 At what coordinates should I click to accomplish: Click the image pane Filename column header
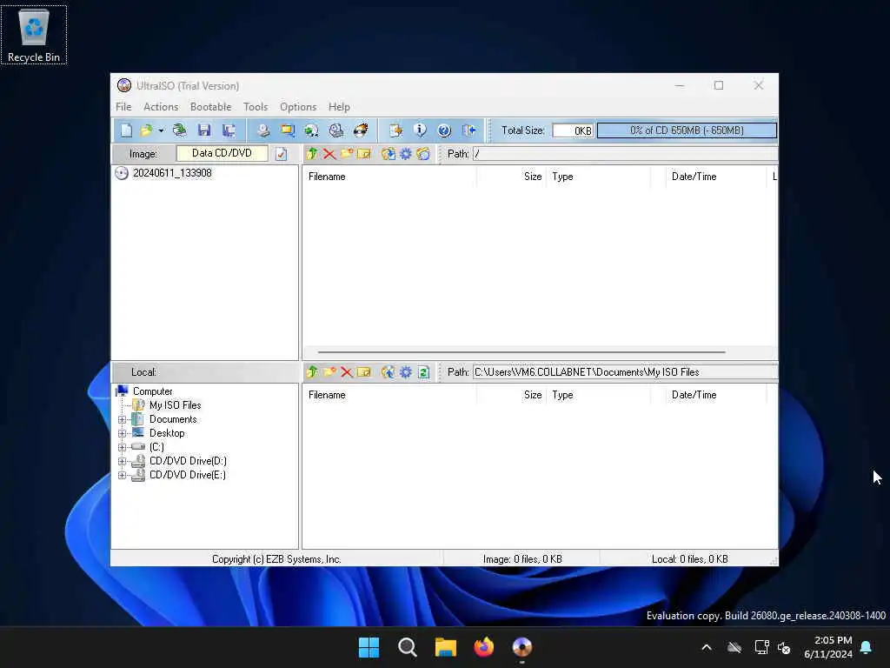(389, 177)
